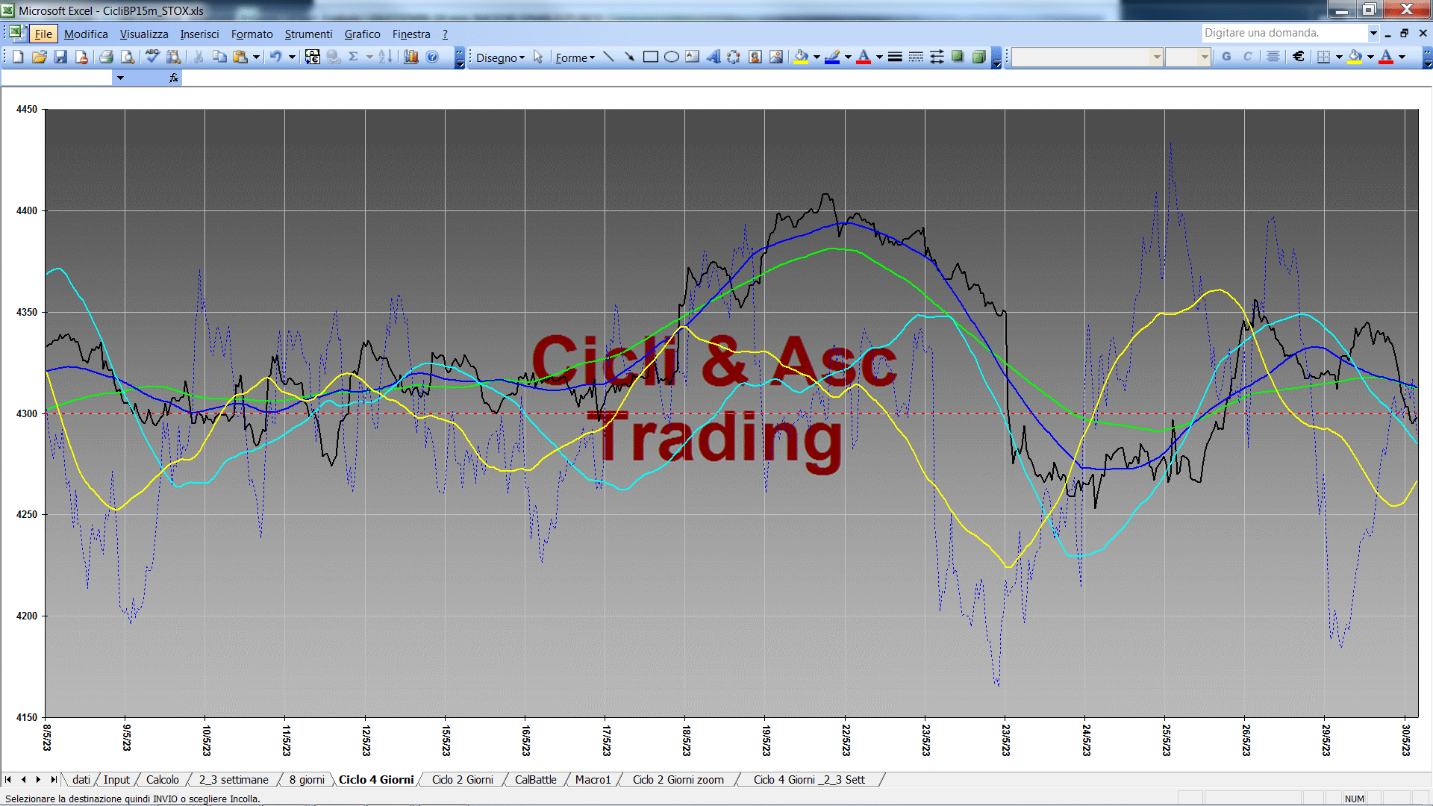Expand the Borders dropdown arrow
This screenshot has height=806, width=1433.
(x=1339, y=57)
